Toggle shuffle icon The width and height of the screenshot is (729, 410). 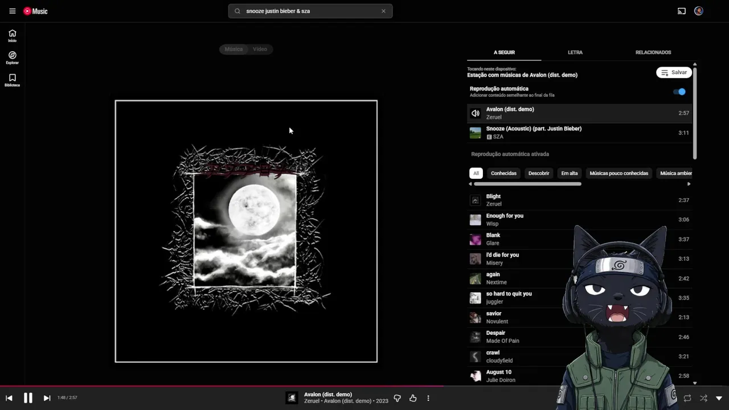pyautogui.click(x=703, y=398)
